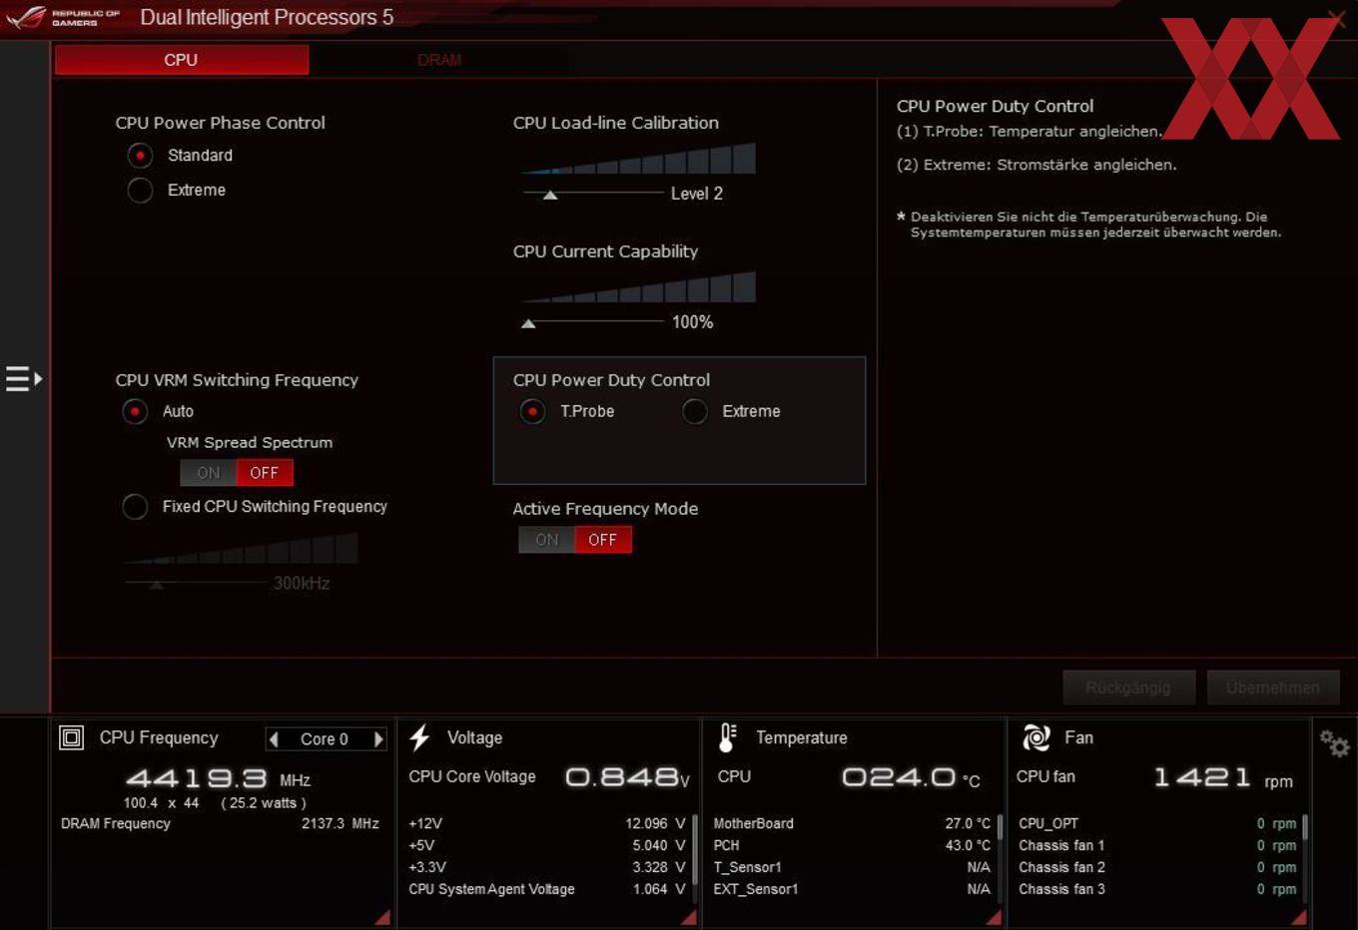
Task: Select Standard CPU Power Phase Control
Action: click(140, 156)
